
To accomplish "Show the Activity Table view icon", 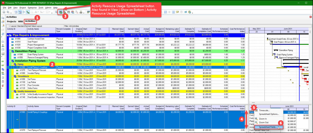I will click(x=16, y=12).
